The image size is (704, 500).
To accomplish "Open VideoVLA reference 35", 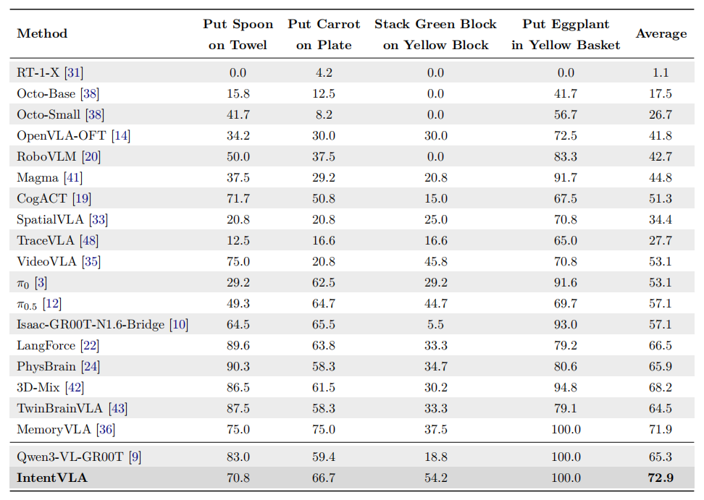I will [91, 262].
